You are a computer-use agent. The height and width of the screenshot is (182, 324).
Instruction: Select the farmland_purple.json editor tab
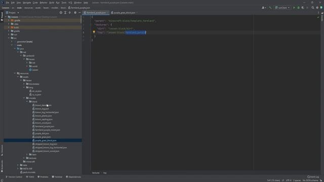point(96,13)
